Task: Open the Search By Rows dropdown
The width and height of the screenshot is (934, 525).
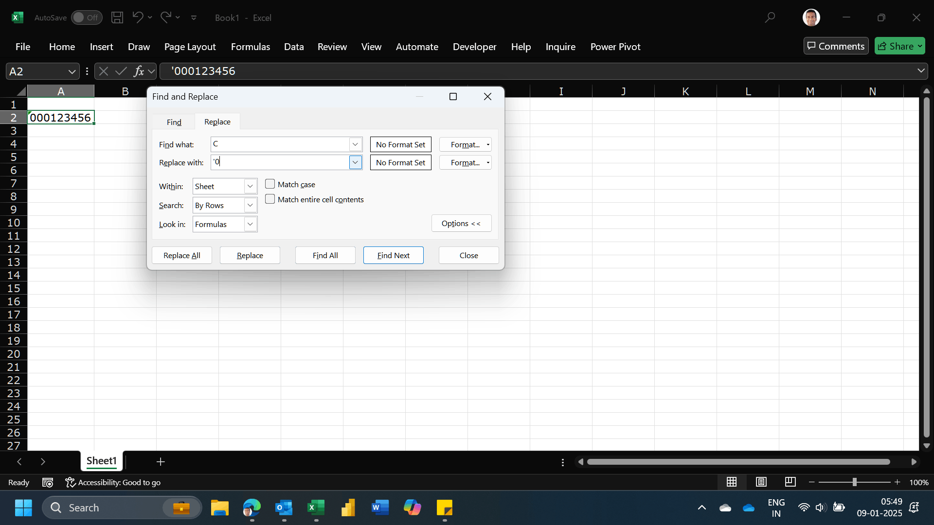Action: (250, 205)
